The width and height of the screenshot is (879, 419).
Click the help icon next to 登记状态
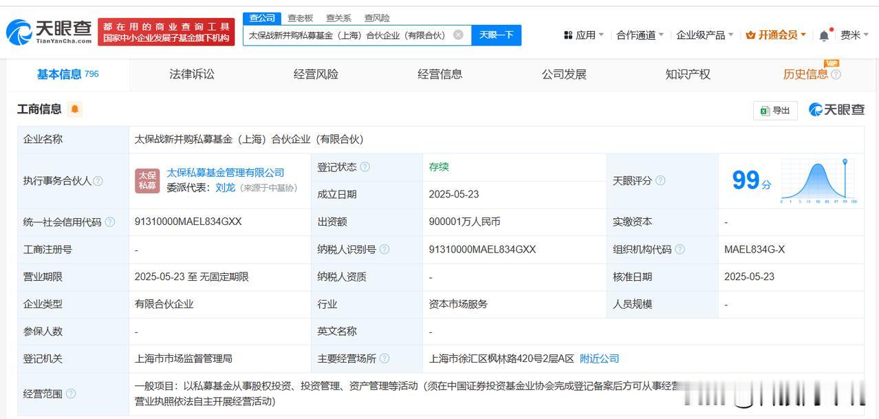[365, 167]
